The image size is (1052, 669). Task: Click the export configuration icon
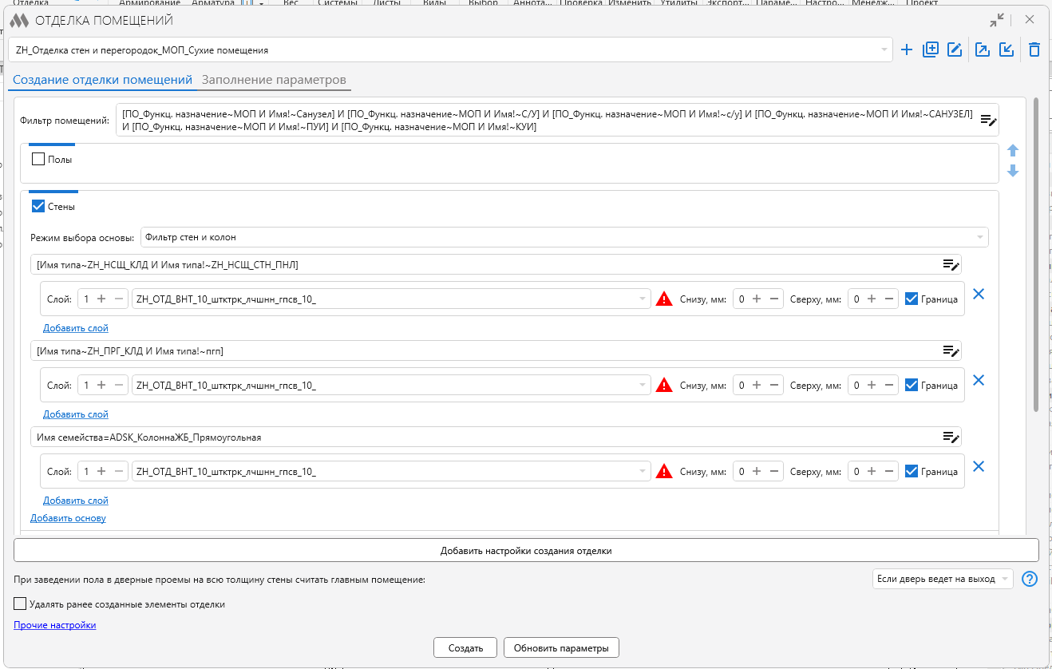(983, 50)
